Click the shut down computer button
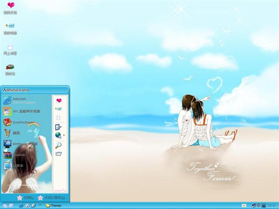The height and width of the screenshot is (209, 279). click(x=51, y=198)
